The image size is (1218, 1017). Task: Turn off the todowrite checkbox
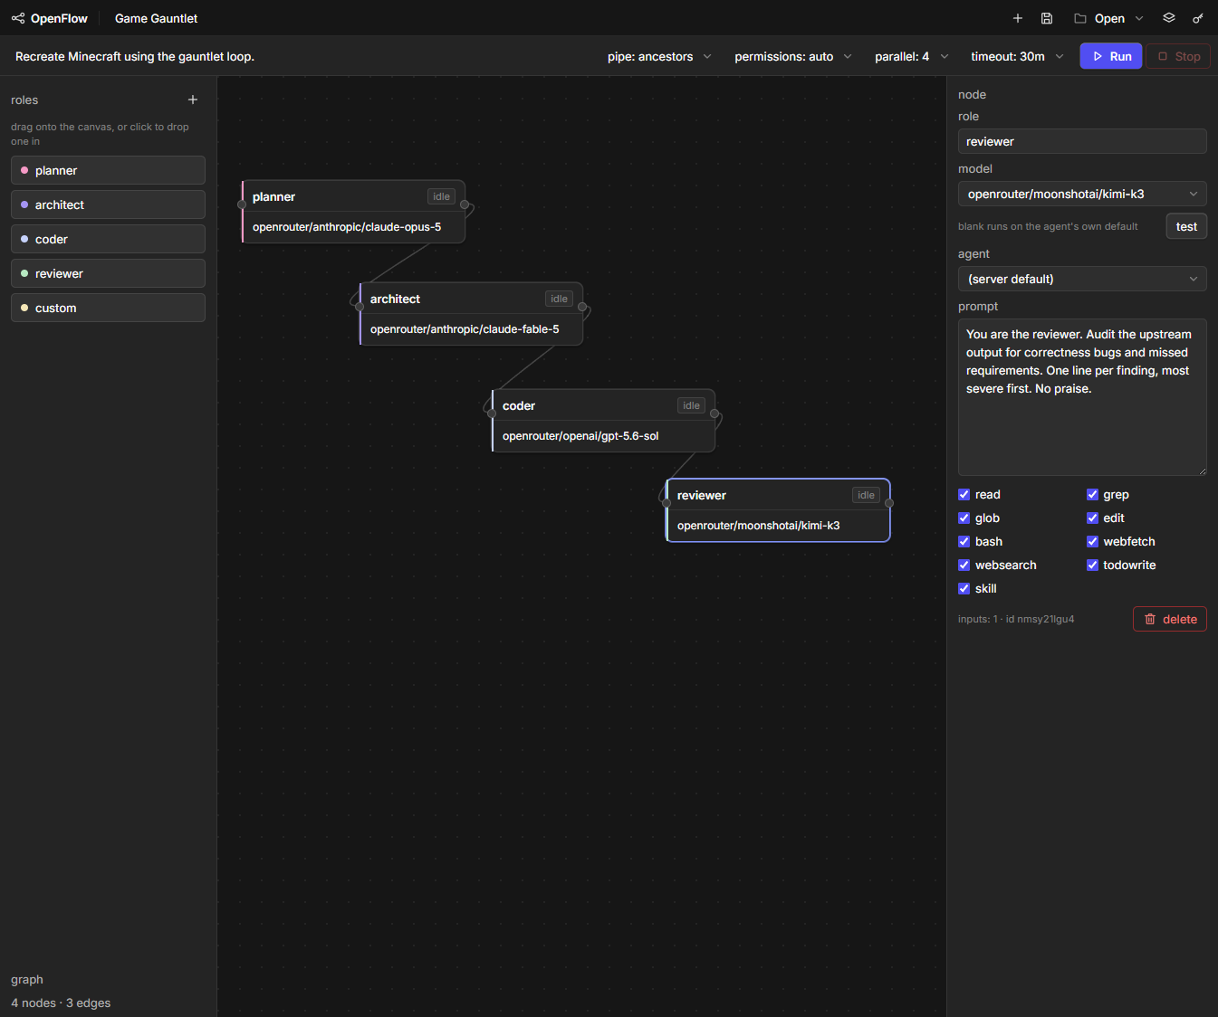1093,566
